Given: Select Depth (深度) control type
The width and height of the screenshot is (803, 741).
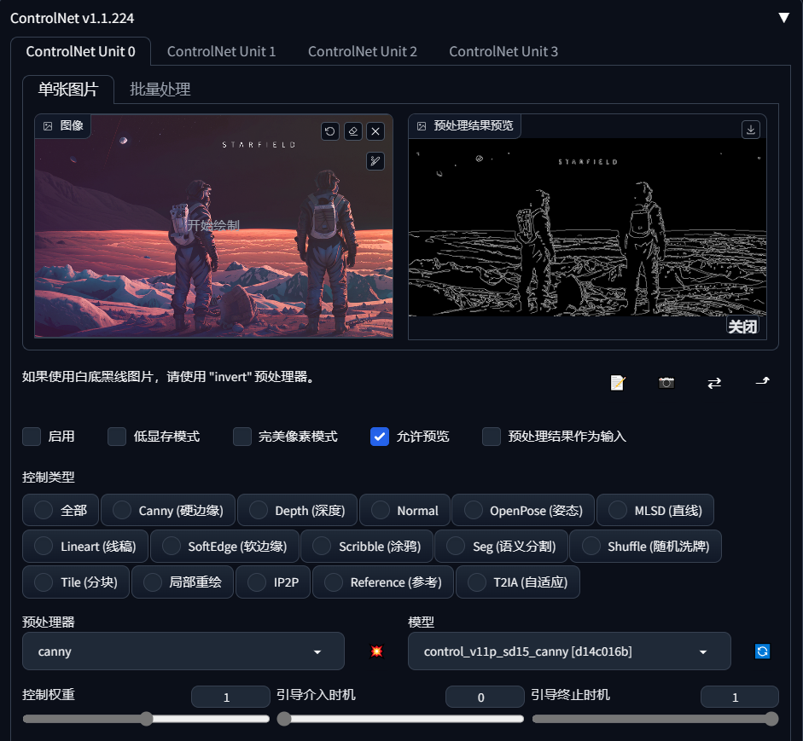Looking at the screenshot, I should pyautogui.click(x=298, y=510).
